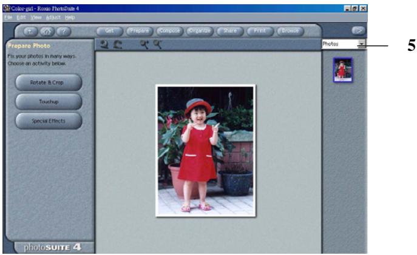Select the Touchup activity
Viewport: 417px width, 255px height.
point(49,102)
